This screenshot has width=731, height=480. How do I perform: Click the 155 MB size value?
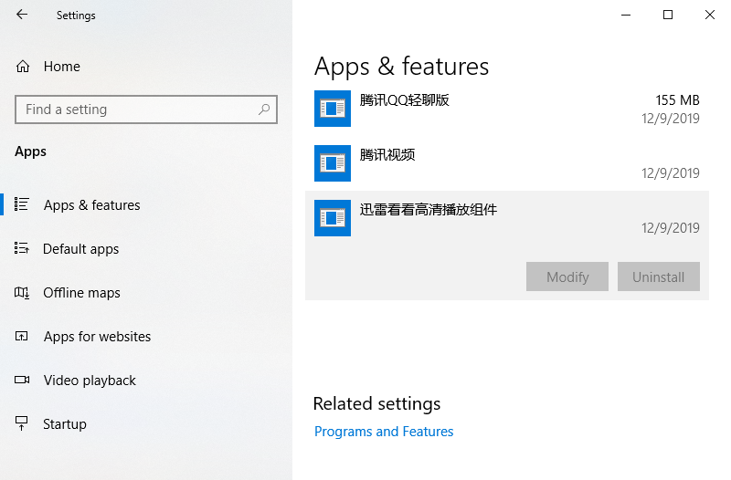click(677, 100)
